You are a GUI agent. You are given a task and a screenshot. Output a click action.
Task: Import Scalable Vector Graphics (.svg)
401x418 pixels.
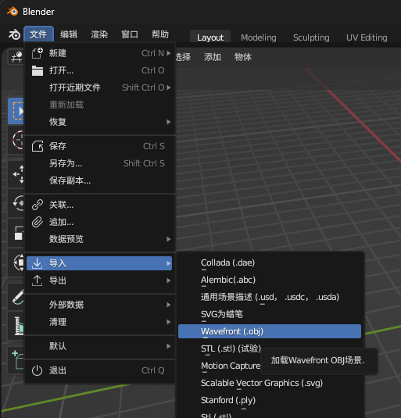[x=270, y=383]
